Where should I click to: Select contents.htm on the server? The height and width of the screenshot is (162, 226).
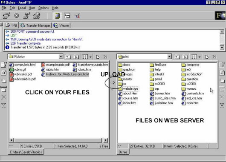193,94
